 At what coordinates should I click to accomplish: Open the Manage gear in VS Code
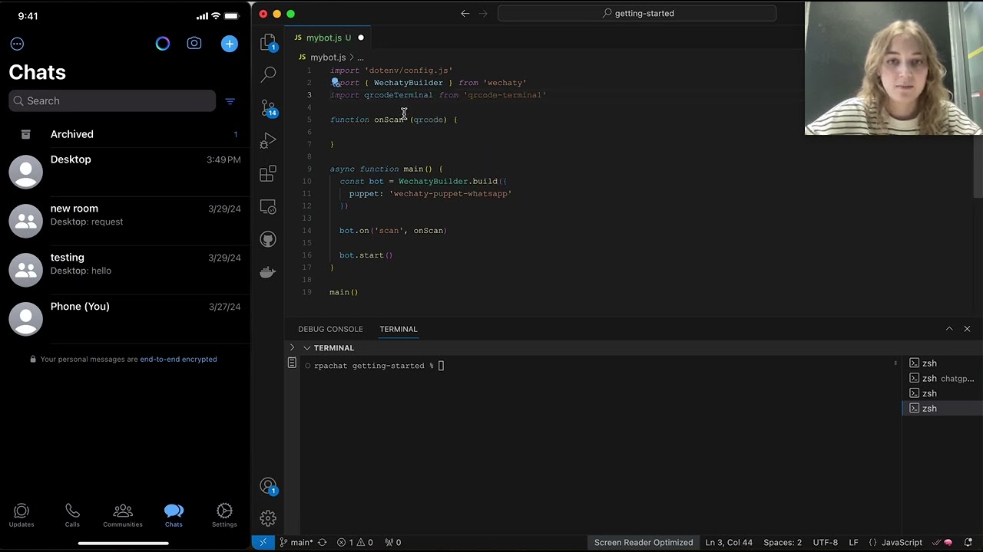[268, 518]
